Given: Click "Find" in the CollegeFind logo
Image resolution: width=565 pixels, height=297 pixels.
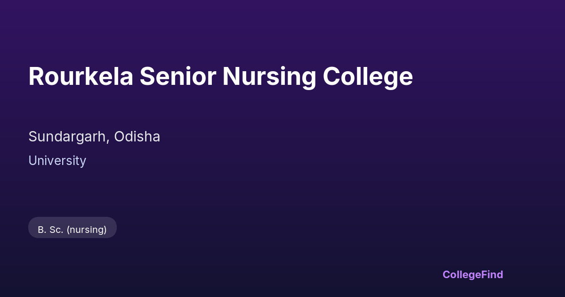Looking at the screenshot, I should tap(492, 274).
